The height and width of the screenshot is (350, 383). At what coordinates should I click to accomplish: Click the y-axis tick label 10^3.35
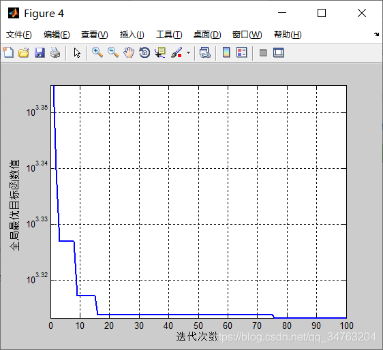pos(37,110)
